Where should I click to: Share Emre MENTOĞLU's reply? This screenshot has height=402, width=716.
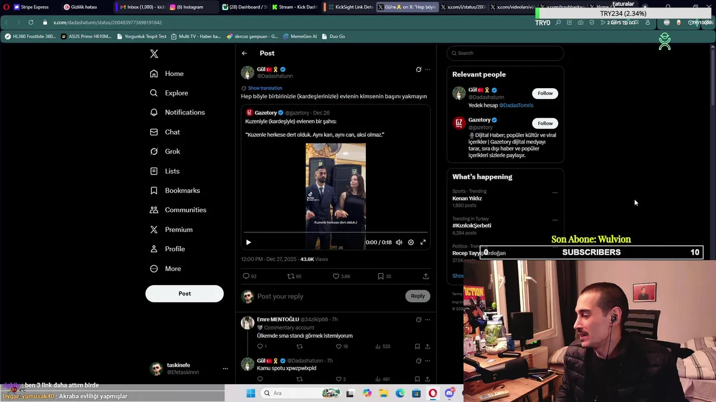tap(427, 347)
